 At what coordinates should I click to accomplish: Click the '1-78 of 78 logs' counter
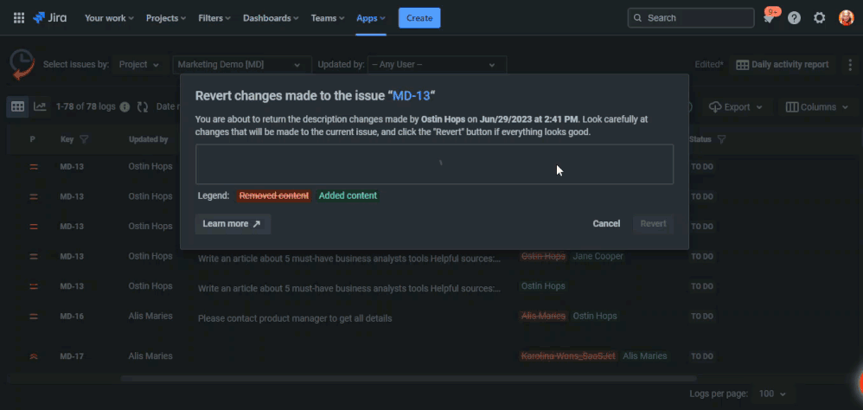86,106
